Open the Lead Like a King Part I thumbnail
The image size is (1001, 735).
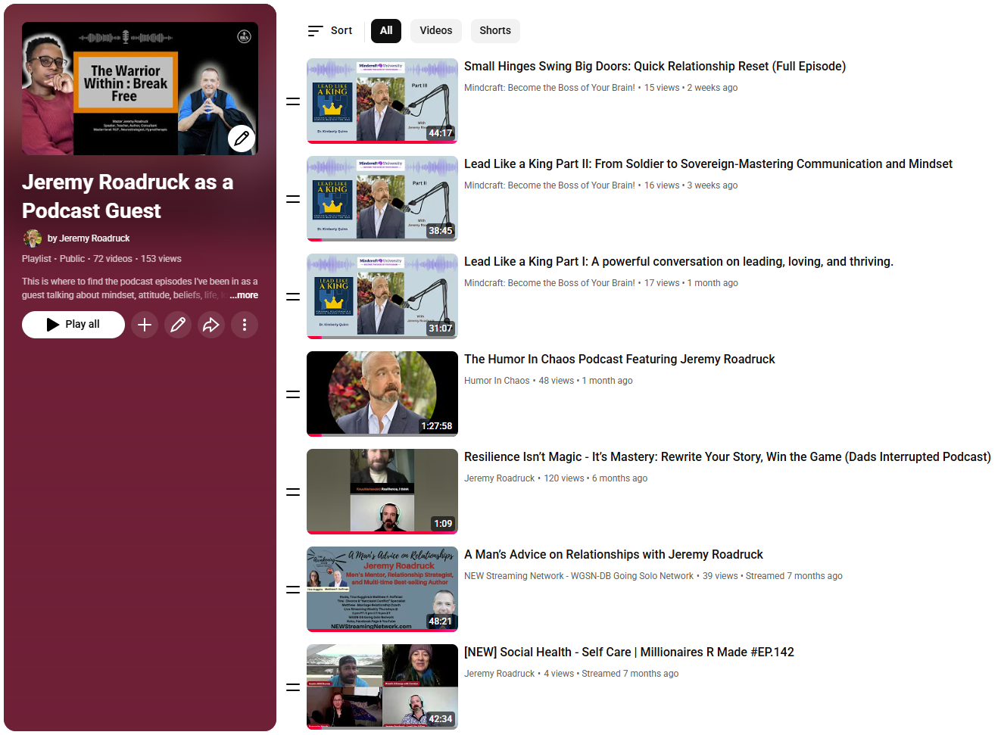382,296
